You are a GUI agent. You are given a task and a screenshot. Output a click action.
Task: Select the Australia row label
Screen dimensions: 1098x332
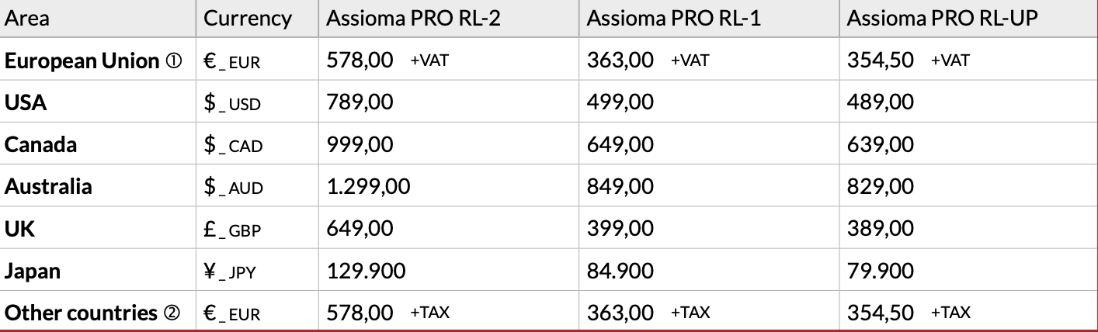click(x=48, y=186)
